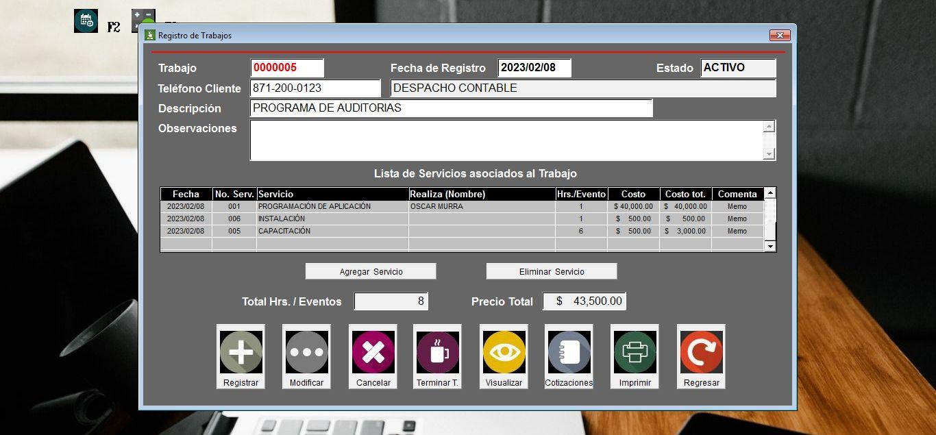This screenshot has width=936, height=435.
Task: Click service number 006 cell
Action: 234,219
